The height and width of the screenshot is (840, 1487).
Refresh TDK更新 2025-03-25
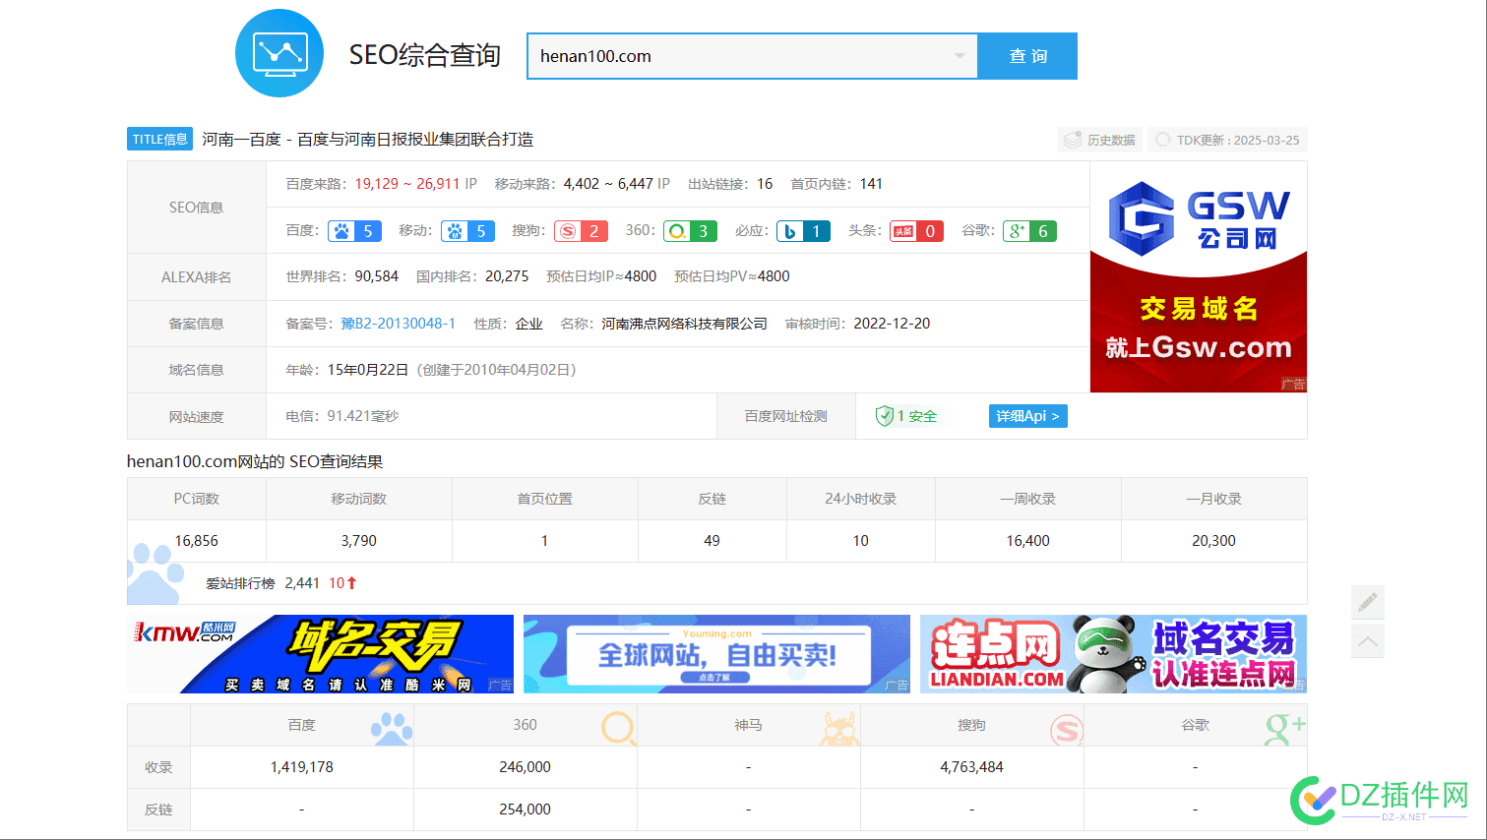click(x=1228, y=140)
